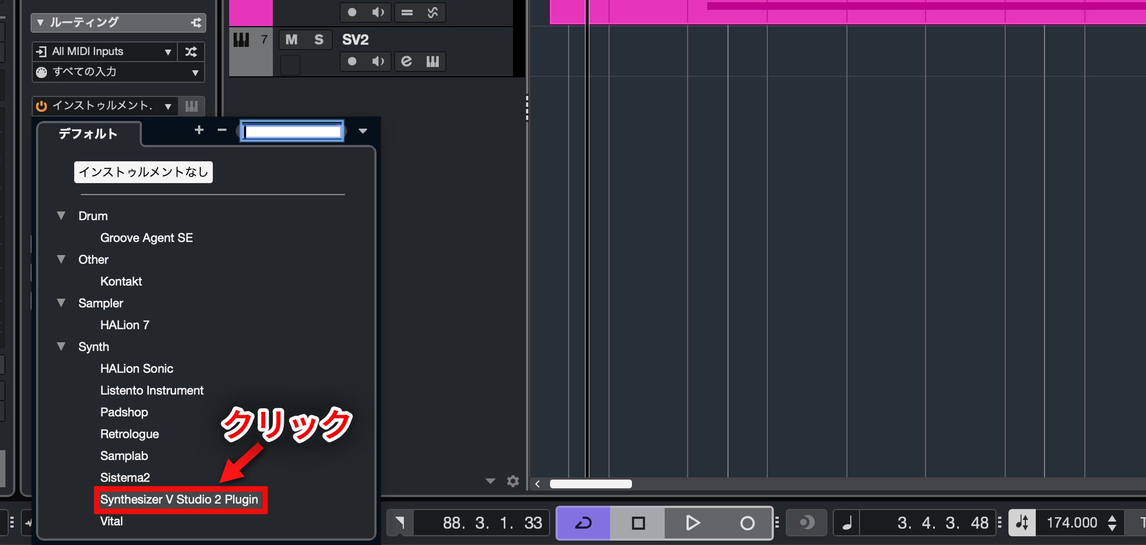Collapse the ルーティング section
Screen dimensions: 1146x545
[x=40, y=22]
